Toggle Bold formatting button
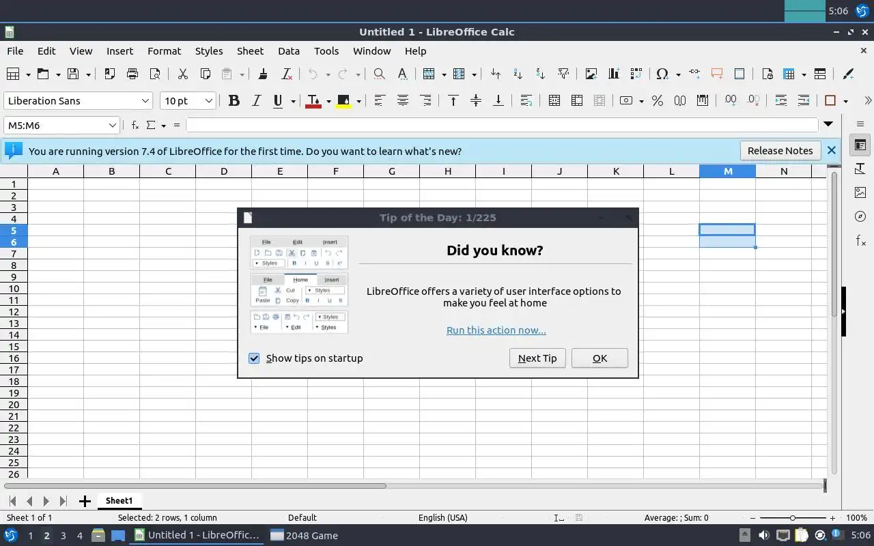 [x=234, y=101]
